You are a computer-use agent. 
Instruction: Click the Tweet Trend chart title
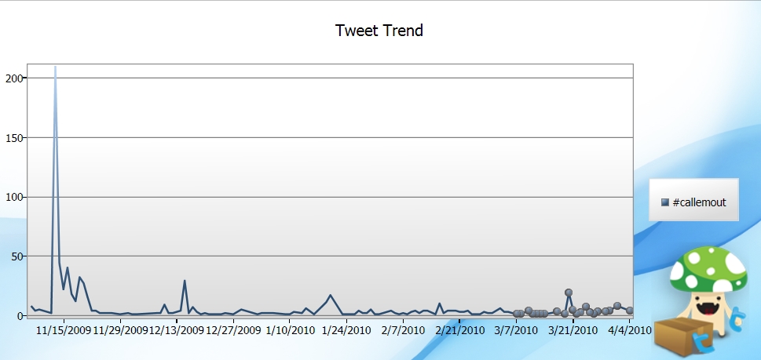coord(379,31)
